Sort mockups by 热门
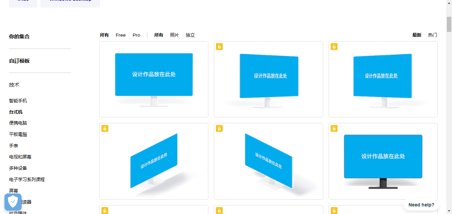The image size is (452, 214). 432,35
